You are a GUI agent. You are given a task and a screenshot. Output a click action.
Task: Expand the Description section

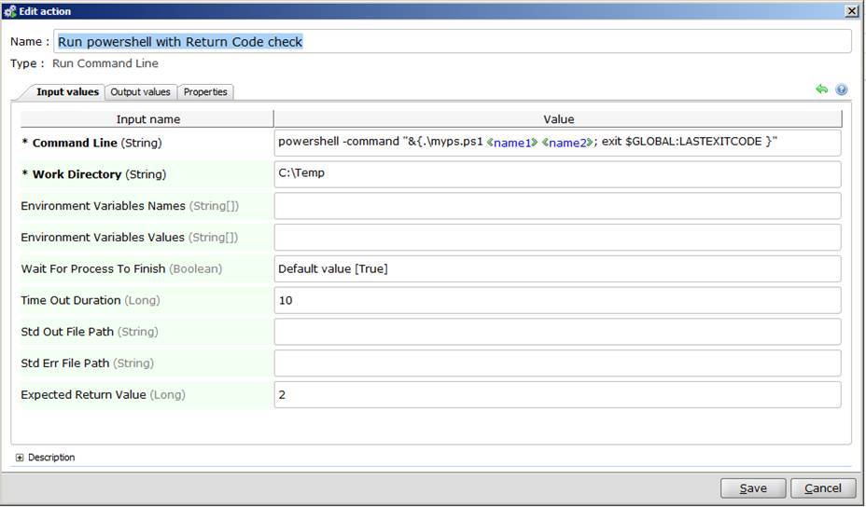point(21,458)
